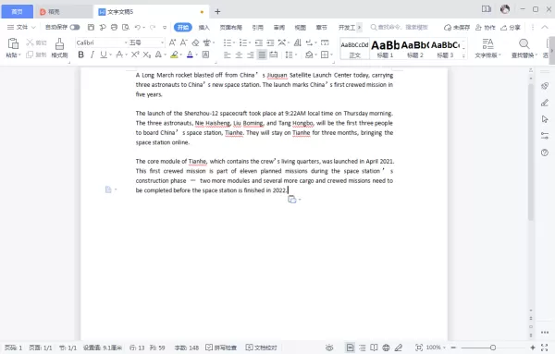Apply the blue font color

(x=190, y=55)
